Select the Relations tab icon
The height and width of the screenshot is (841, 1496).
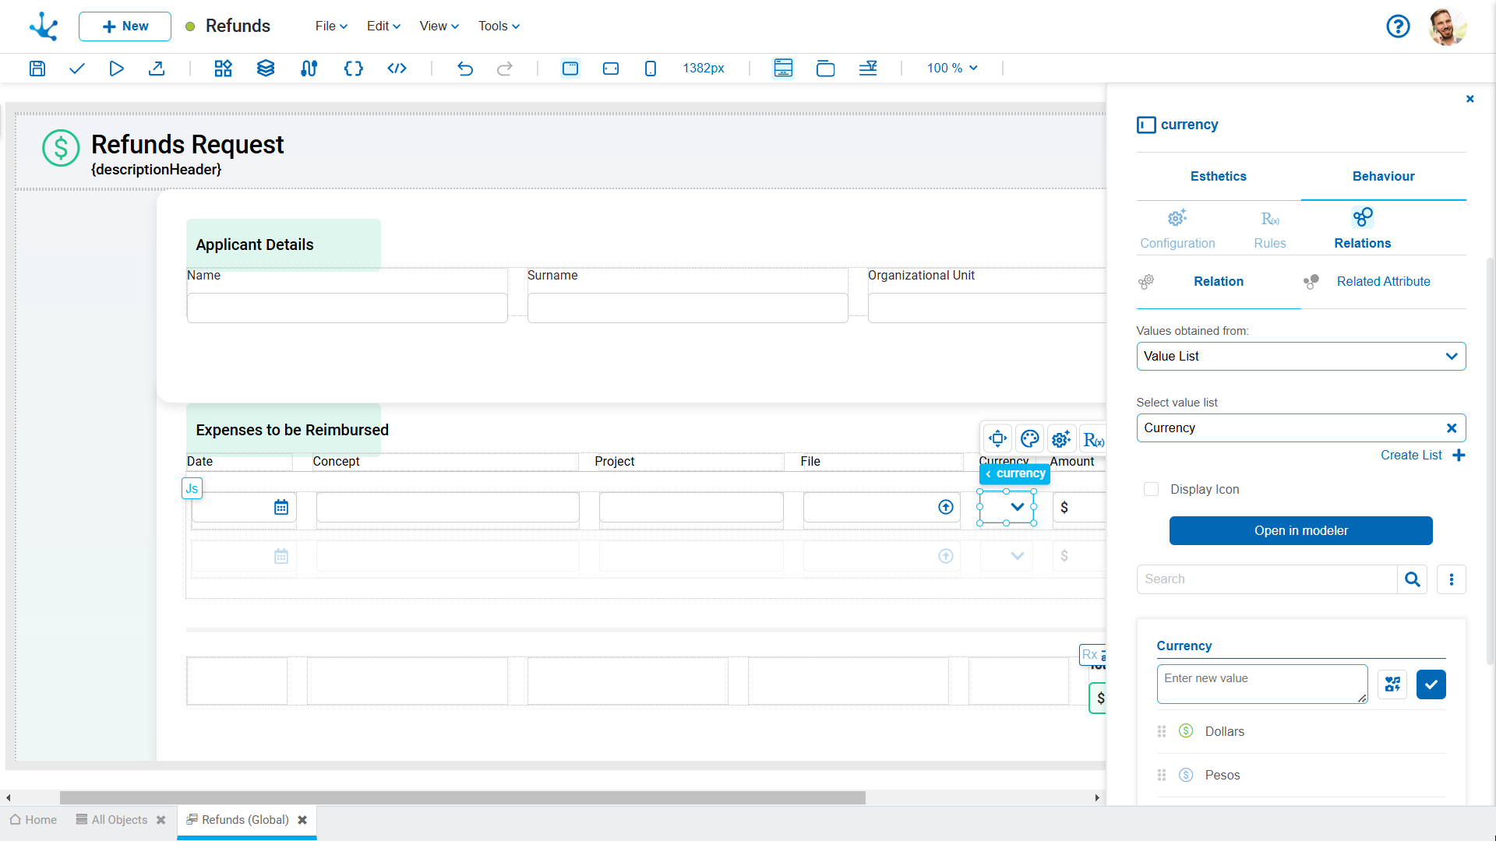1363,216
